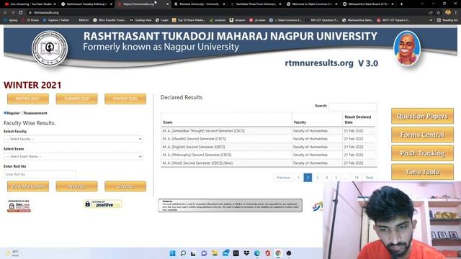461x259 pixels.
Task: Select the Reassessment radio option
Action: [22, 113]
